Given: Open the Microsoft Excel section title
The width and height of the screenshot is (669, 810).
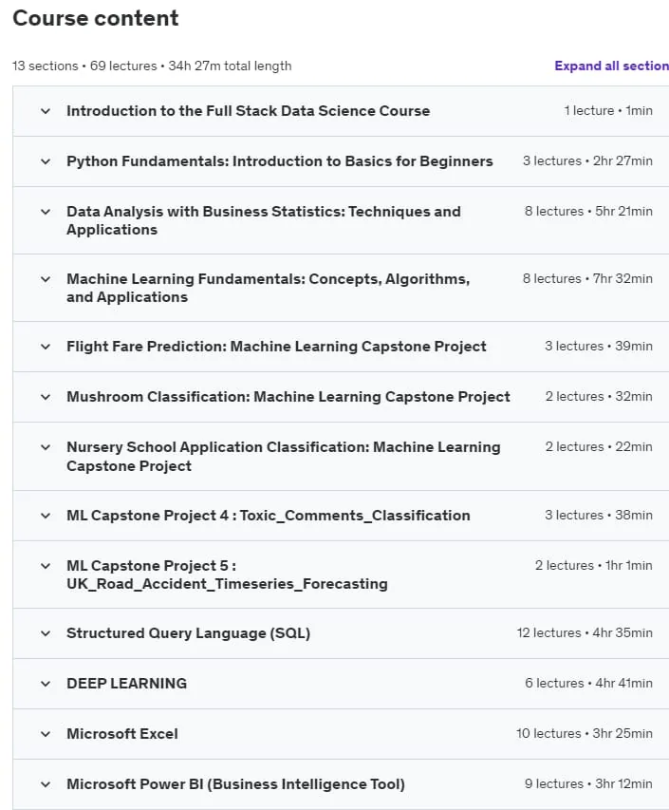Looking at the screenshot, I should (x=122, y=733).
